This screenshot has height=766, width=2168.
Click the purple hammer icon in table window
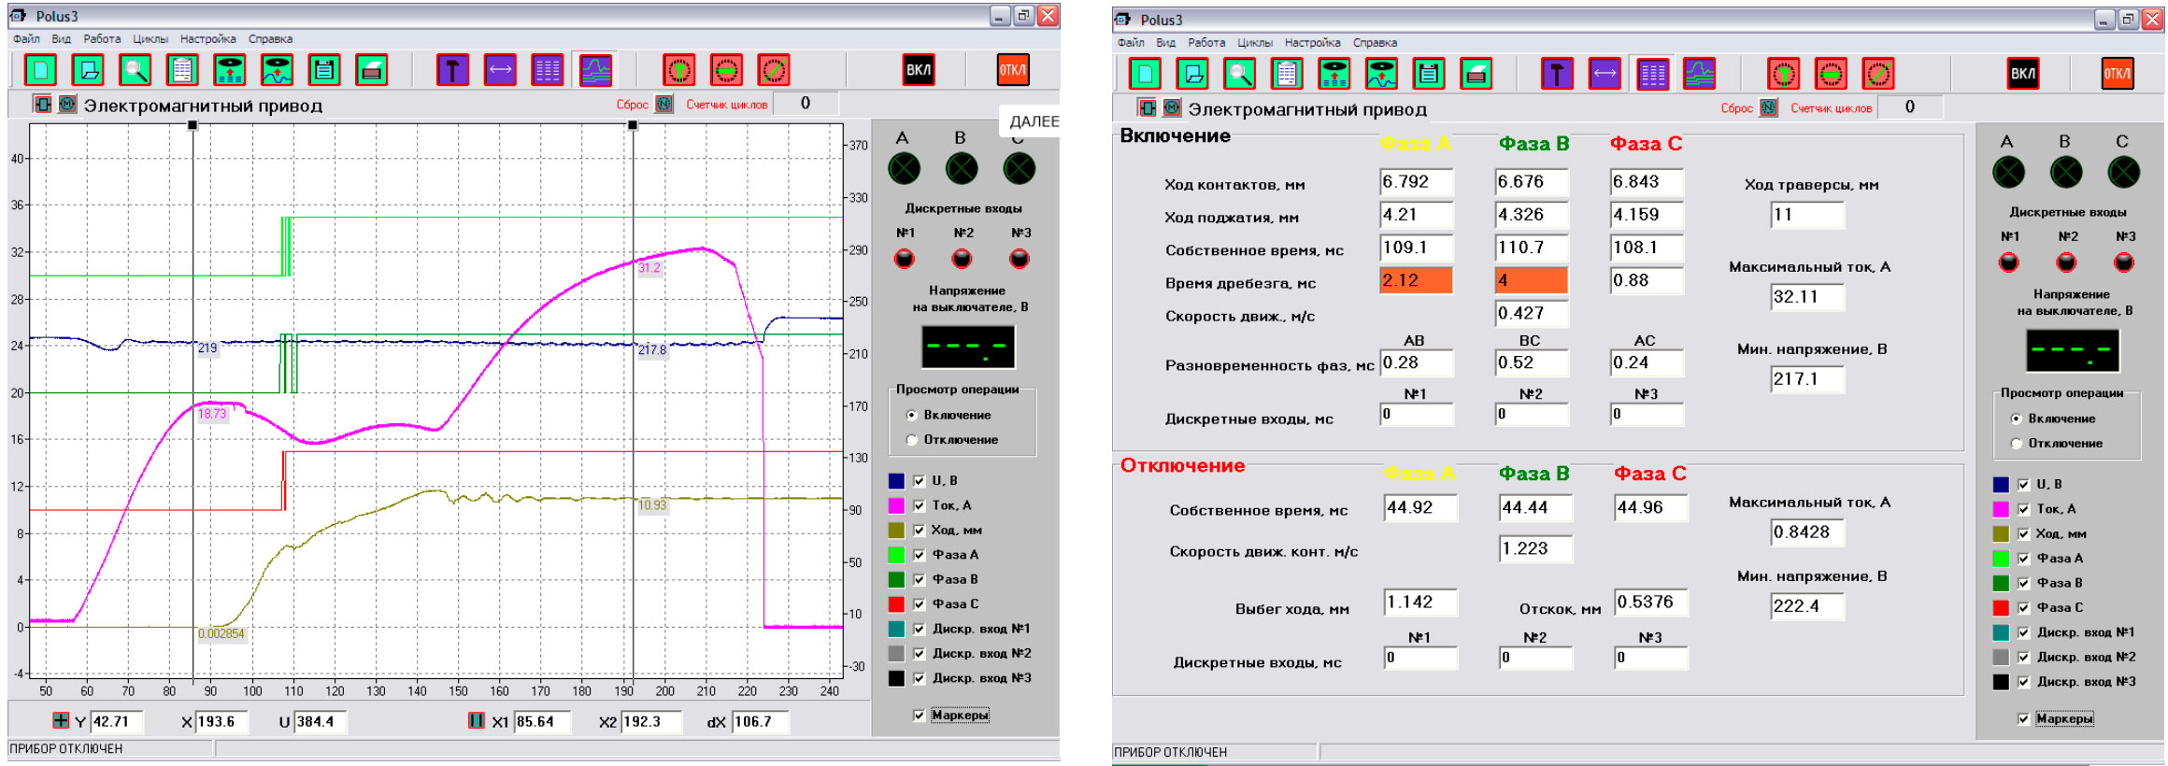point(1558,74)
